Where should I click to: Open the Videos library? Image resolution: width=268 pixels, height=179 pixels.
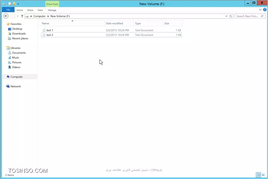[x=16, y=67]
